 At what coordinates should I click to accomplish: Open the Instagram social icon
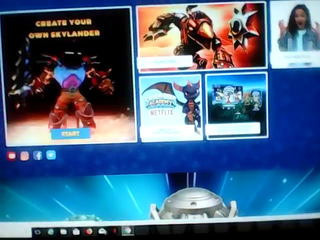[24, 156]
